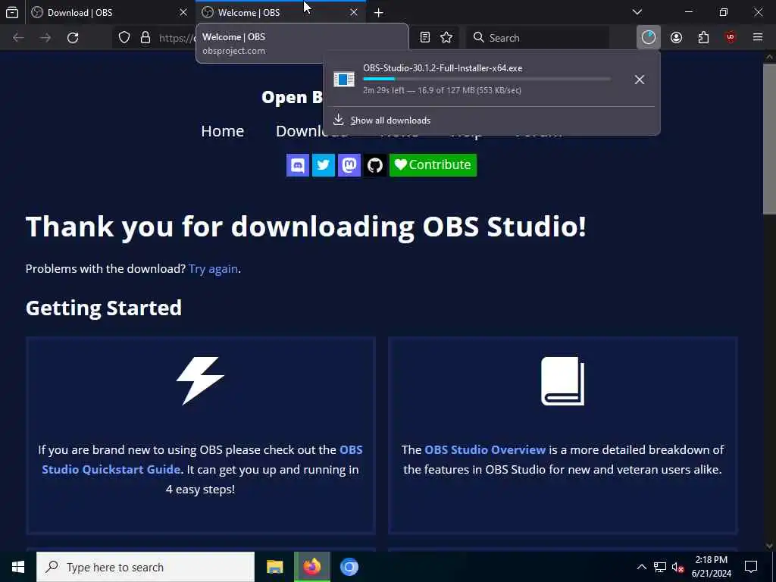Click the installer file icon in downloads

[344, 79]
